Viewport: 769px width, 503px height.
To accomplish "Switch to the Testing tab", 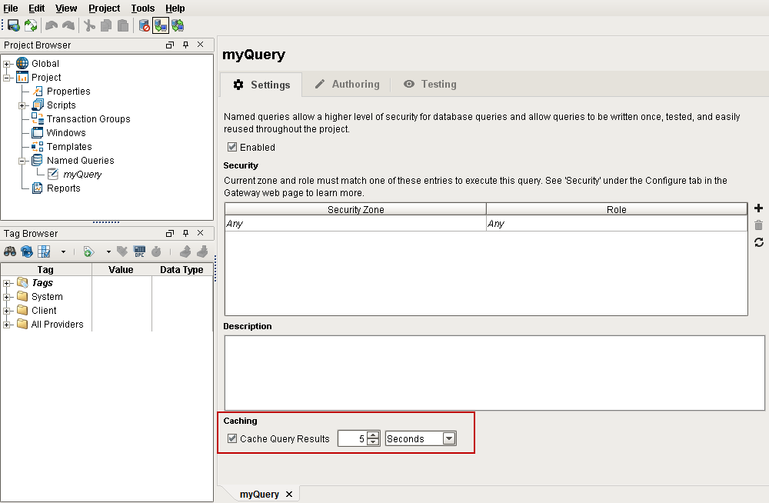I will [x=430, y=85].
